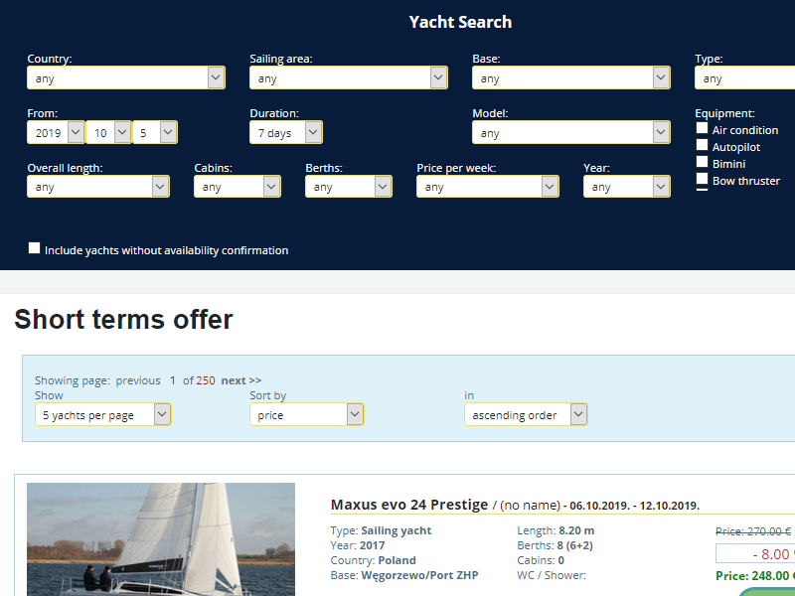The height and width of the screenshot is (596, 795).
Task: Expand the Overall length dropdown
Action: pos(98,187)
